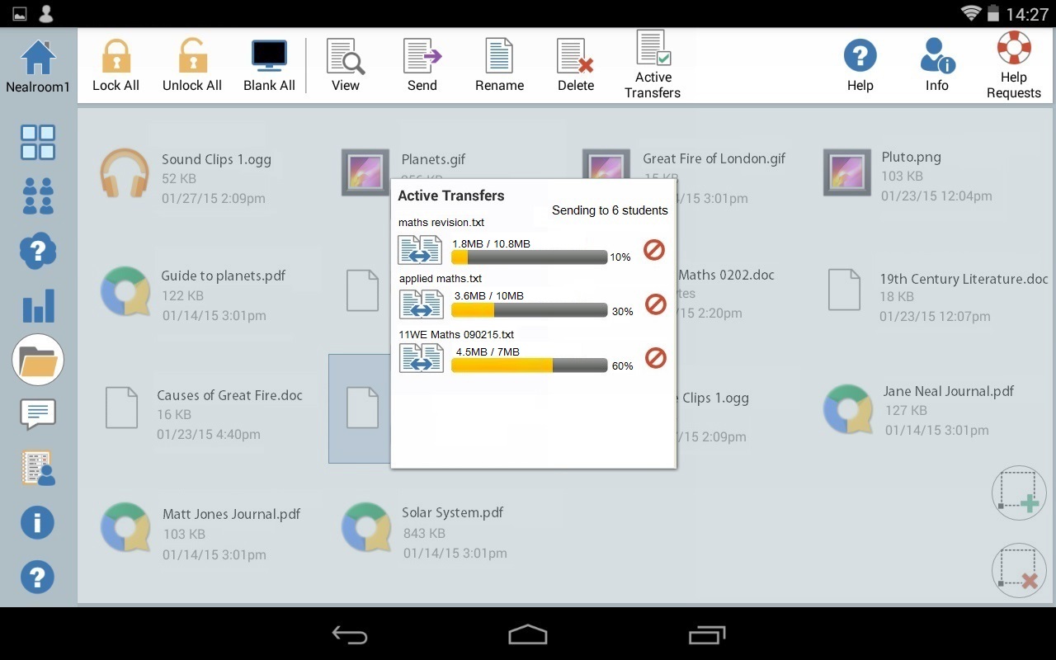The height and width of the screenshot is (660, 1056).
Task: Open the chat message sidebar icon
Action: 38,414
